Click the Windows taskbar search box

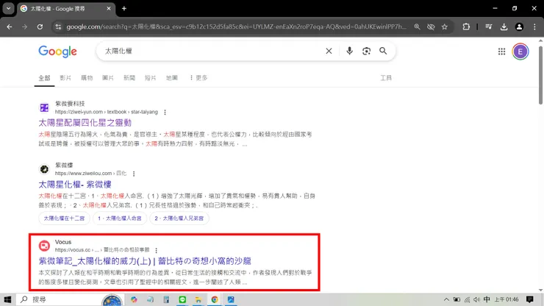(69, 299)
